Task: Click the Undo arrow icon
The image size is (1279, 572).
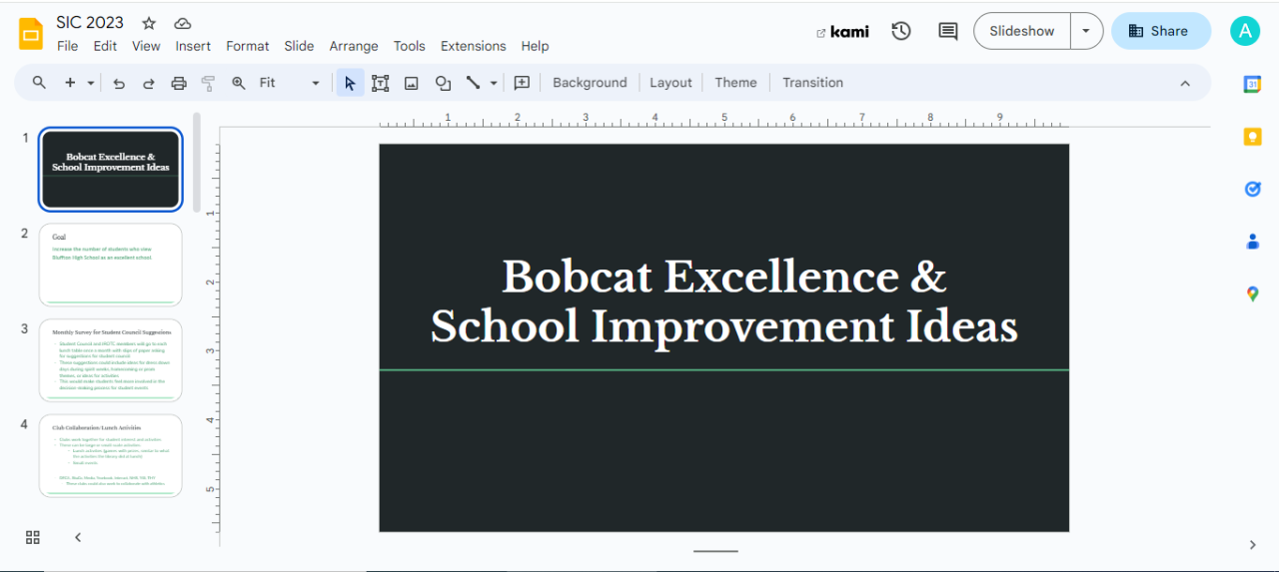Action: (x=119, y=83)
